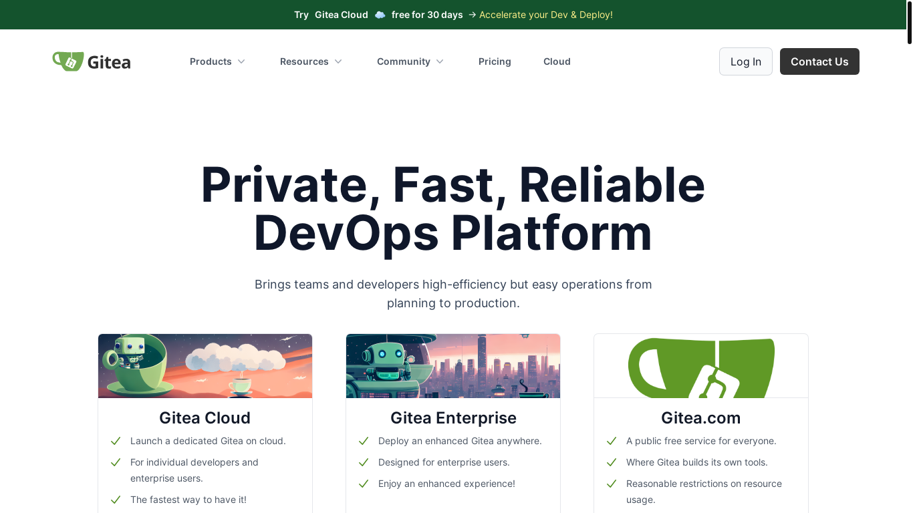Click the checkmark beside 'Launch a dedicated Gitea on cloud.'
This screenshot has height=513, width=913.
click(116, 441)
